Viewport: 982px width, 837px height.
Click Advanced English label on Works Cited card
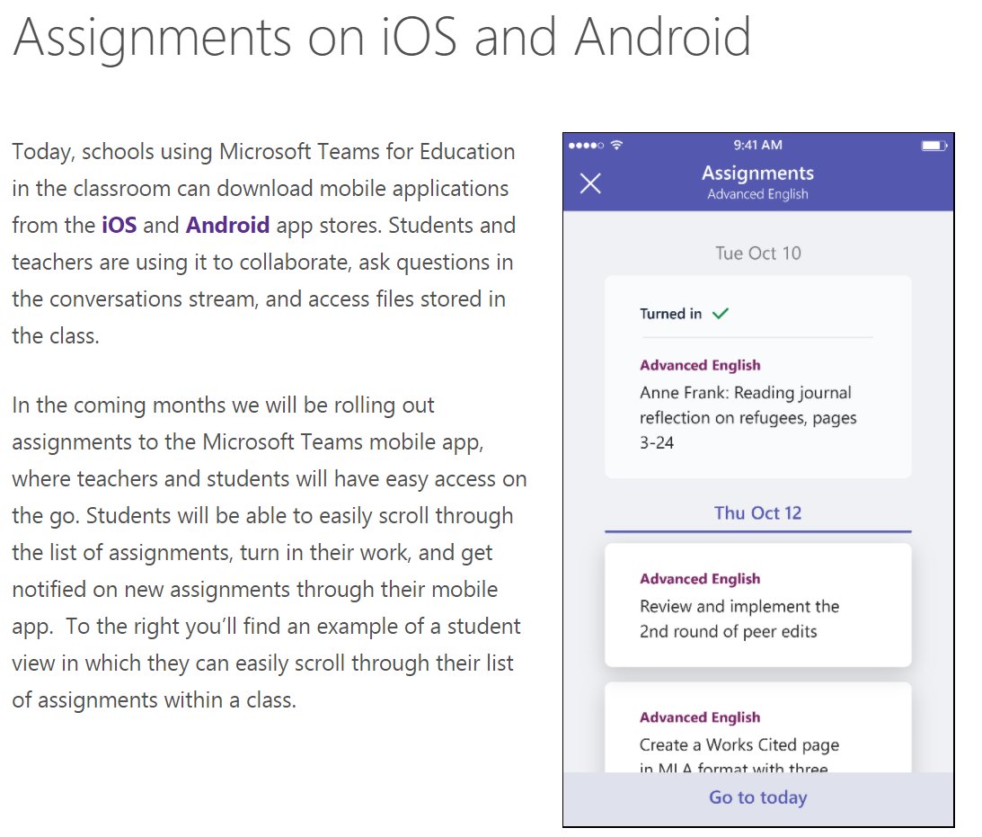click(700, 717)
